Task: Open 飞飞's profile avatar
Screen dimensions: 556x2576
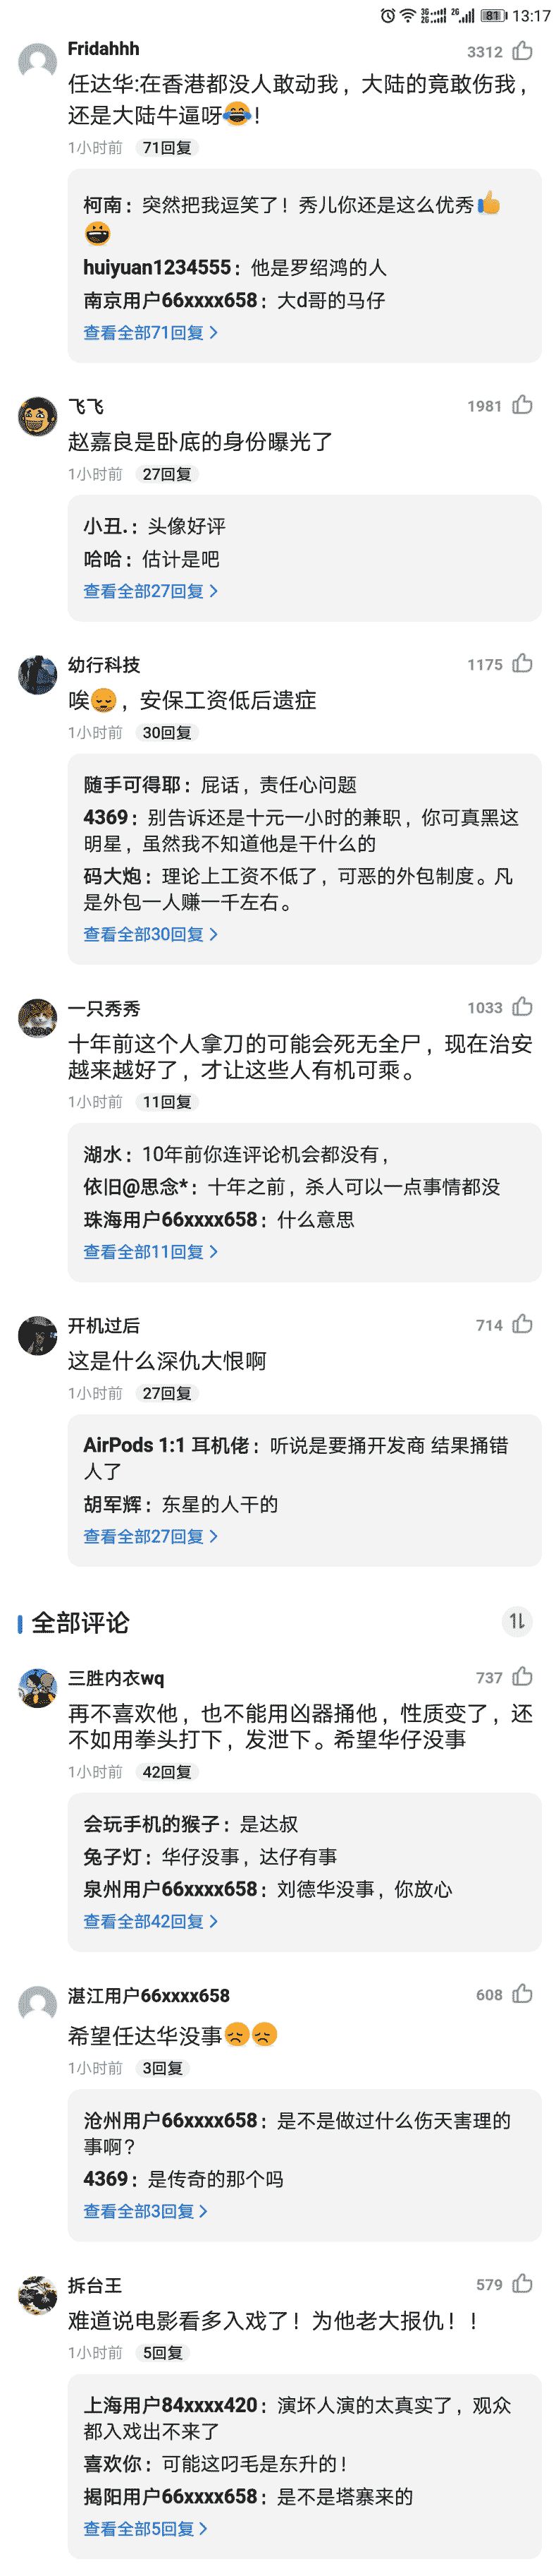Action: tap(38, 416)
